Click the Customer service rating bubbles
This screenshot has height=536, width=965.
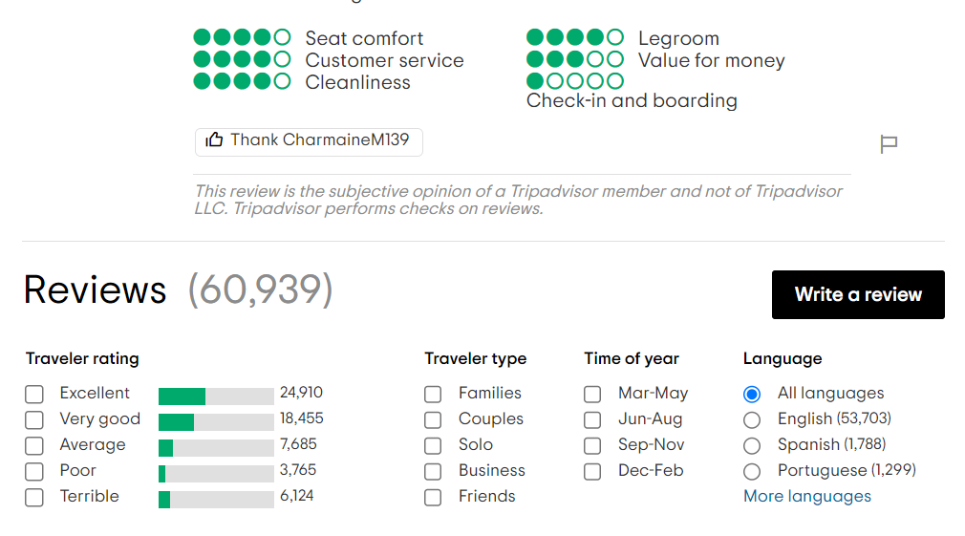coord(242,59)
